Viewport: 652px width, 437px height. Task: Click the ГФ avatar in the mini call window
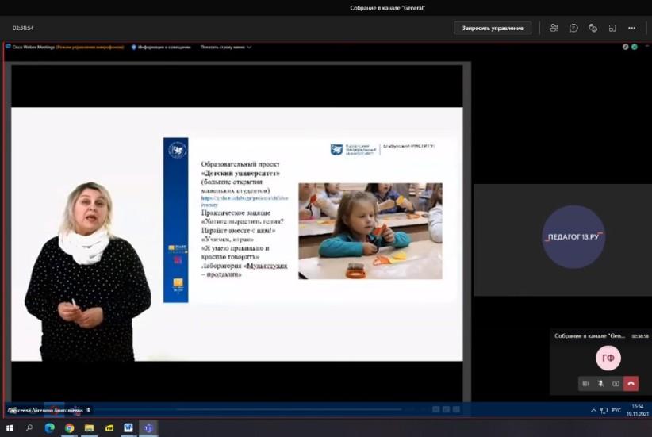(x=608, y=358)
